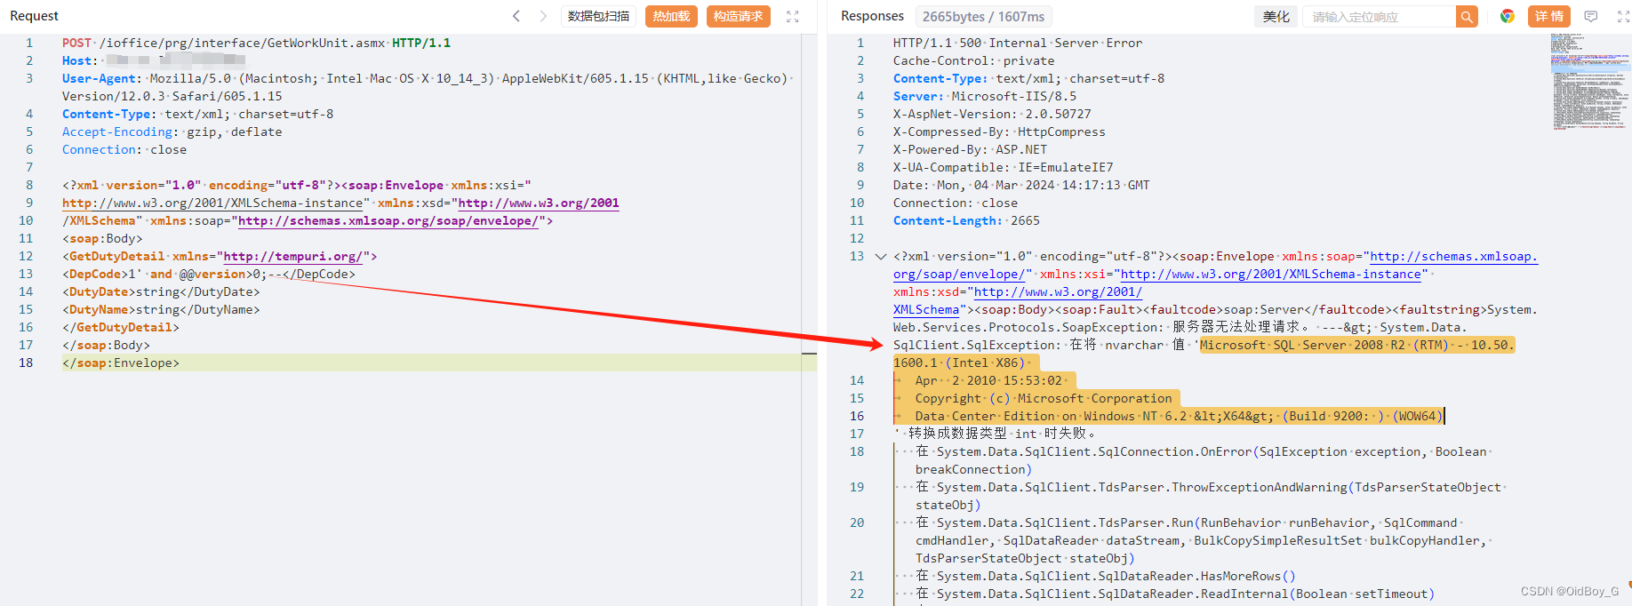Click the orange 构造请求 button

pyautogui.click(x=738, y=16)
